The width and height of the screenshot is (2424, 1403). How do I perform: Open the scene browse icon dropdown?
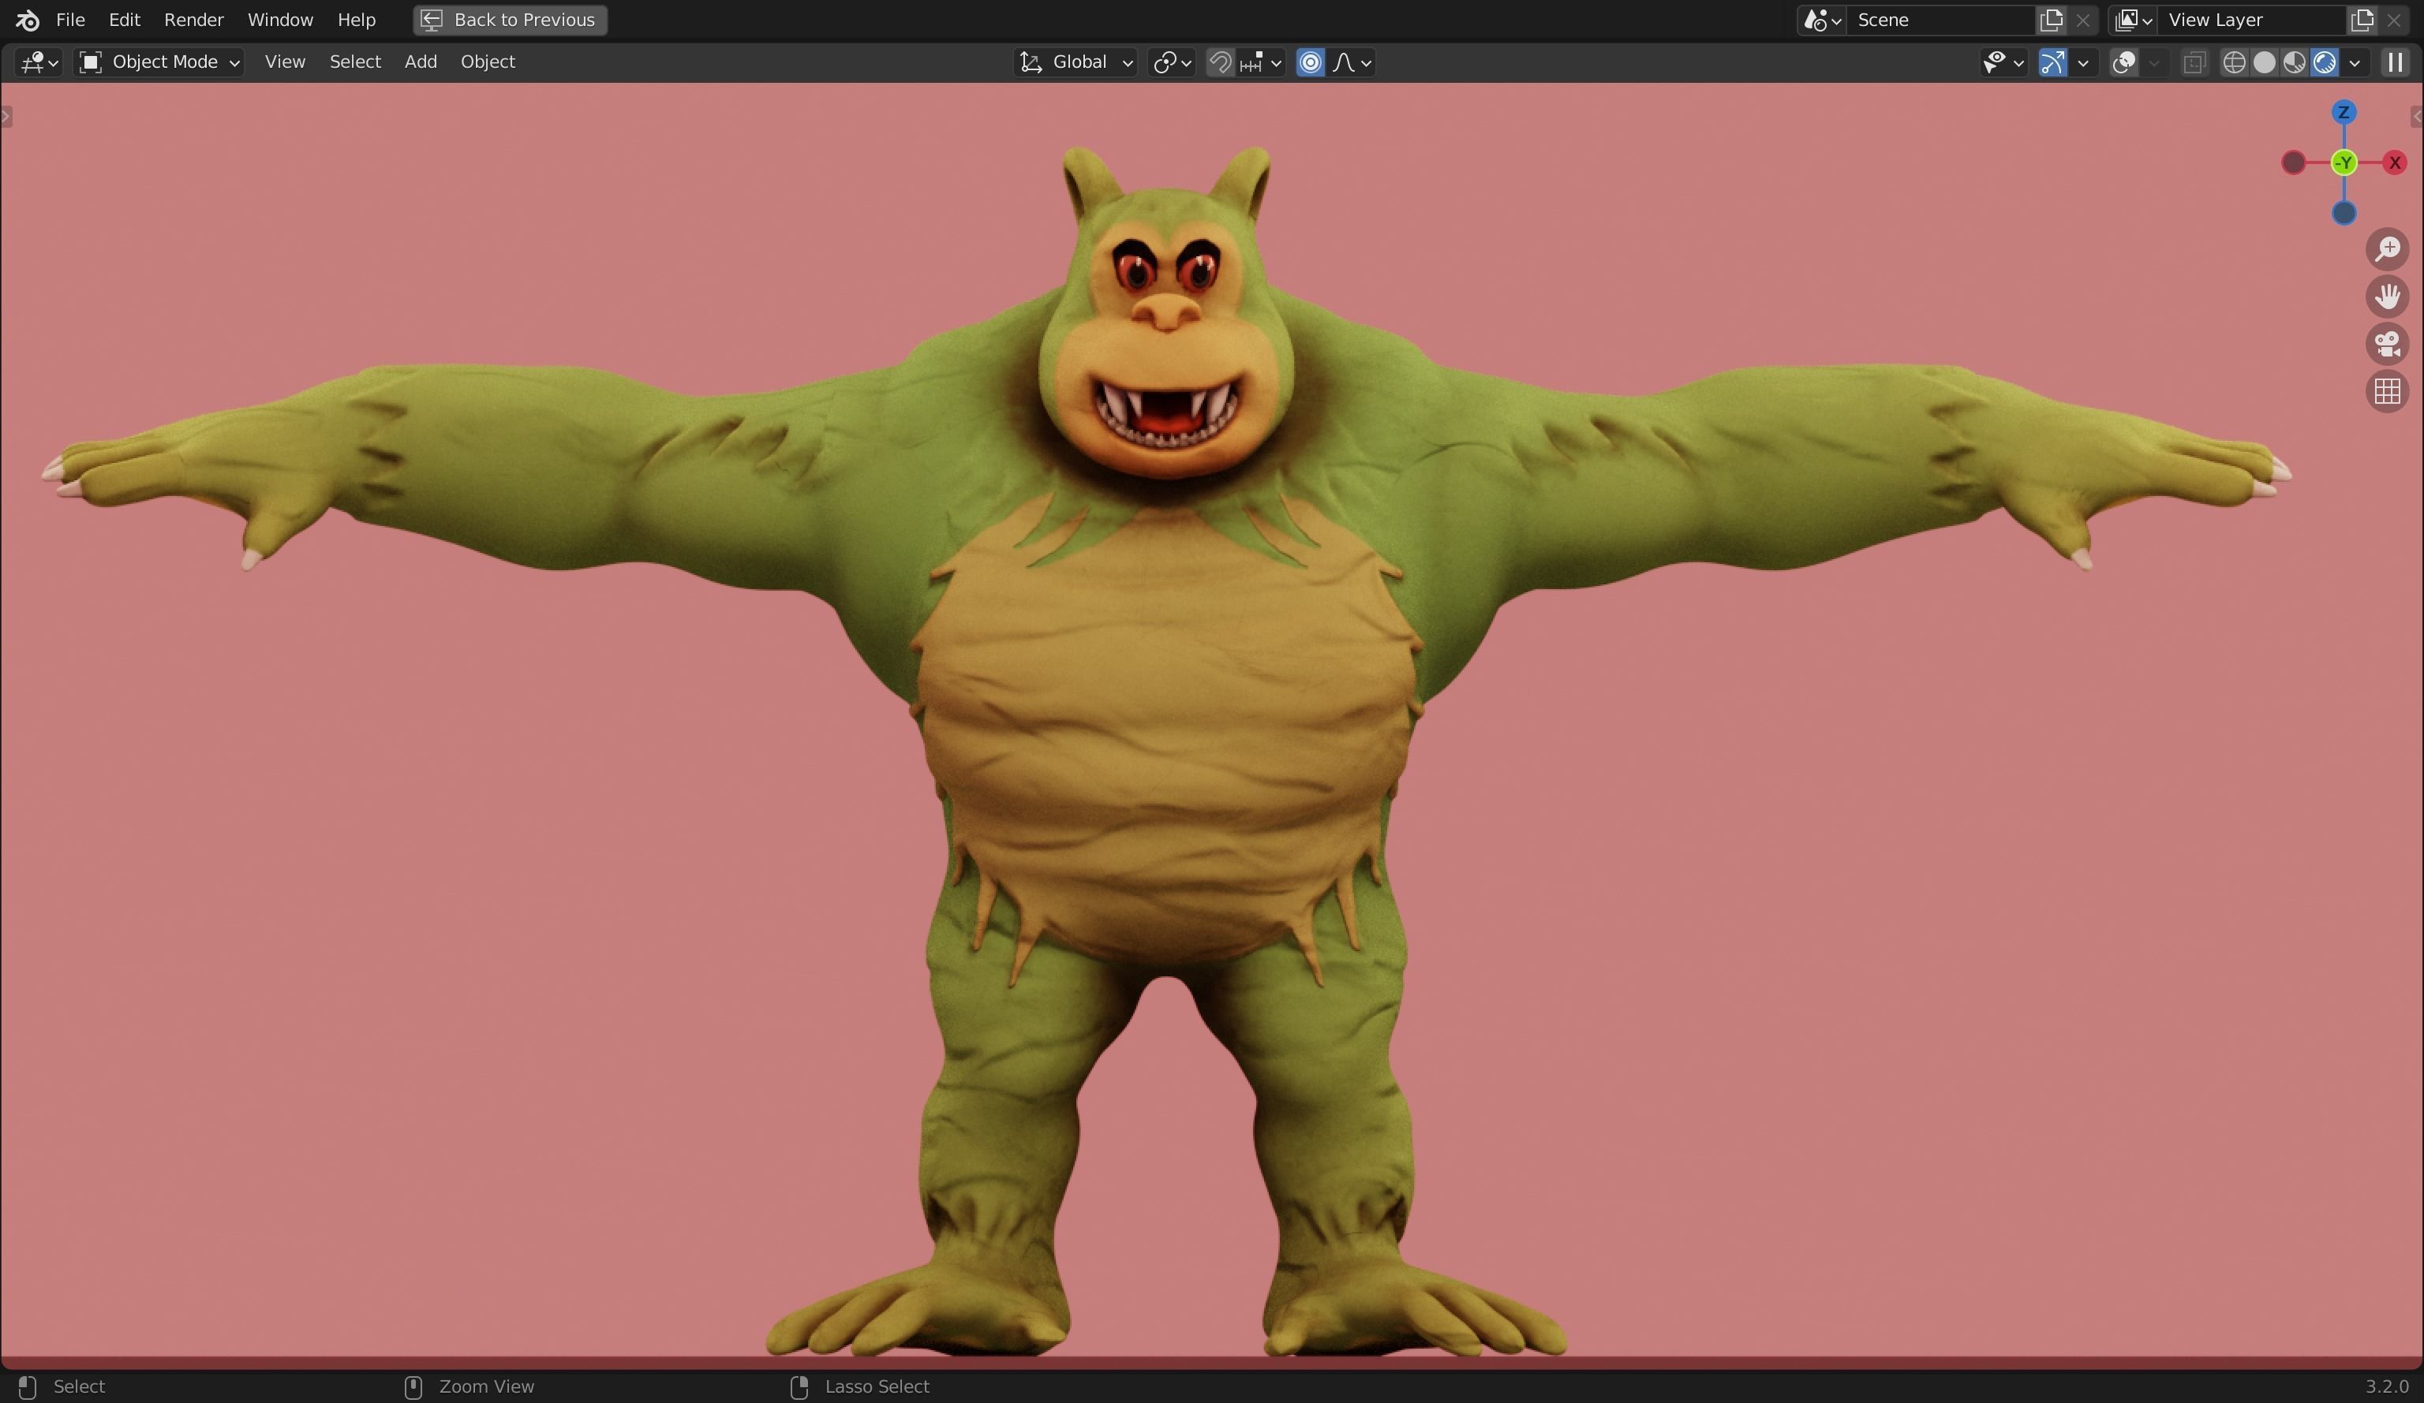click(x=1822, y=21)
